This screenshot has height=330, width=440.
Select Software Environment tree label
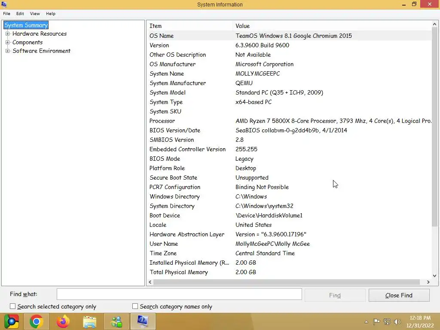[42, 51]
